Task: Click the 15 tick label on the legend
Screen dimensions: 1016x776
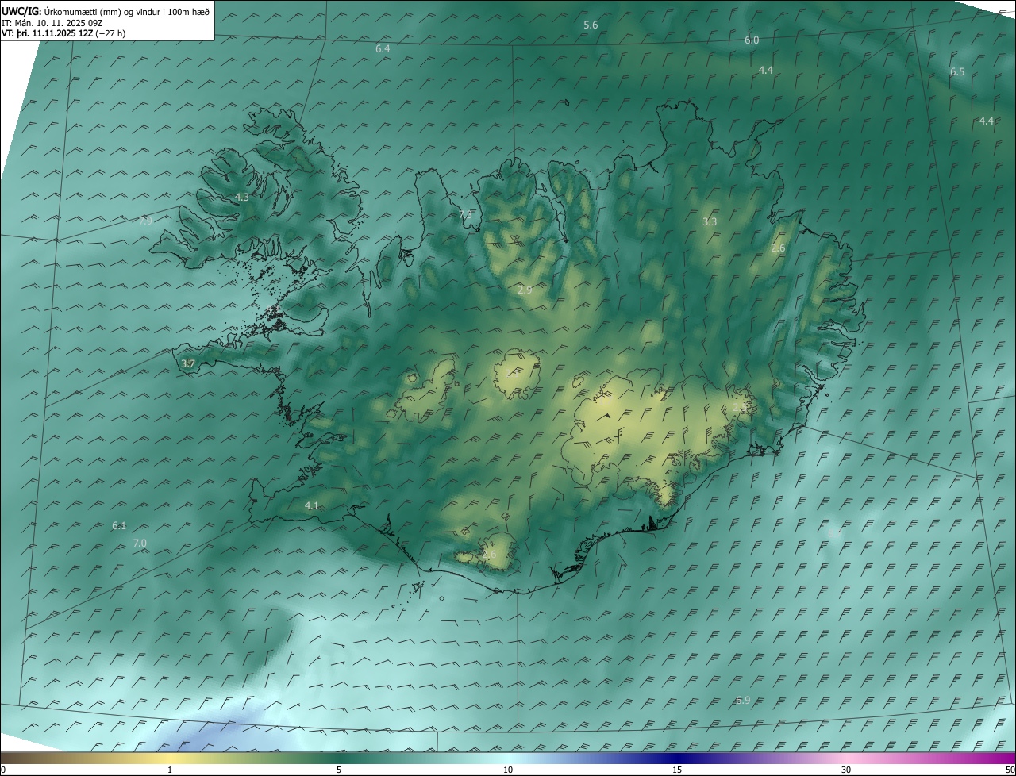Action: [677, 770]
